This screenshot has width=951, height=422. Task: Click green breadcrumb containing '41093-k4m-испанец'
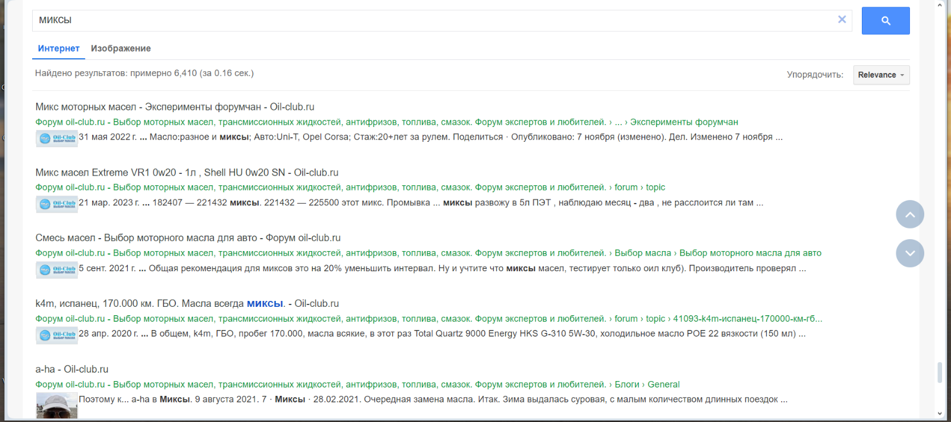(429, 319)
